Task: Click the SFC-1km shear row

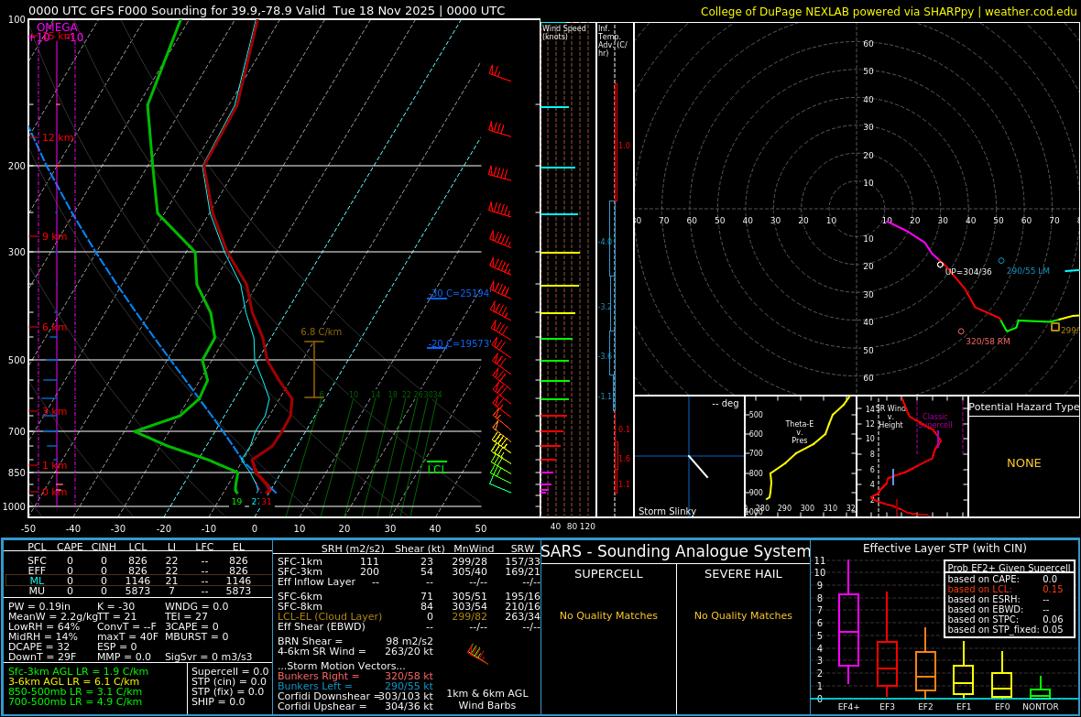Action: [x=409, y=561]
